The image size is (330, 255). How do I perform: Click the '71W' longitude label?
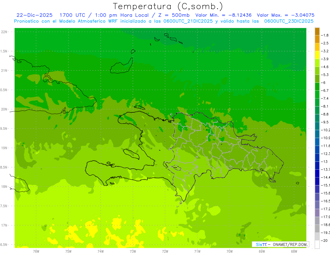pos(197,251)
